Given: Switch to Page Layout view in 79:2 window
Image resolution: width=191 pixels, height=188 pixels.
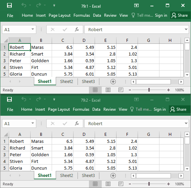Looking at the screenshot, I should pos(108,184).
